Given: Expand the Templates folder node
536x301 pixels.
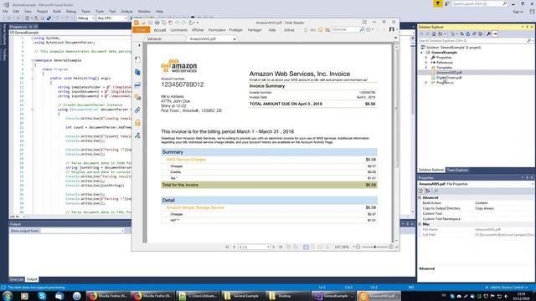Looking at the screenshot, I should coord(426,68).
